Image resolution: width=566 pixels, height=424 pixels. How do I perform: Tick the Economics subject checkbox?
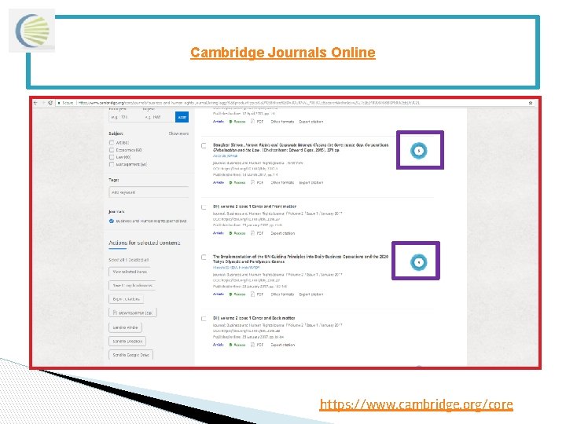pos(112,150)
